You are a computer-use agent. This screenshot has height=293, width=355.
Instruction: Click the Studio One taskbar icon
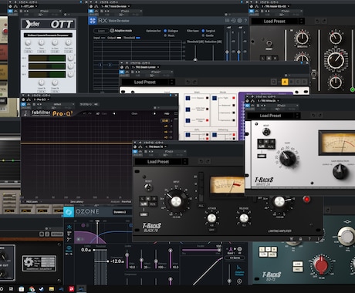point(81,289)
